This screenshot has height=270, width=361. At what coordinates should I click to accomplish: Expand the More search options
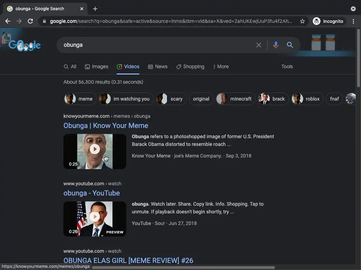221,66
